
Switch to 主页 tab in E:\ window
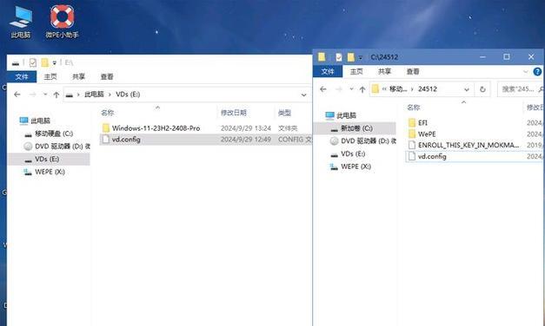click(50, 76)
